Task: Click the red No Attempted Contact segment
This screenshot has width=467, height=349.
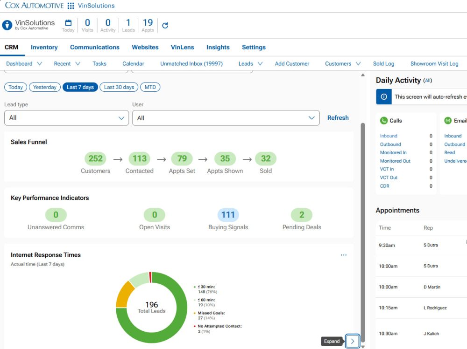Action: click(x=150, y=277)
